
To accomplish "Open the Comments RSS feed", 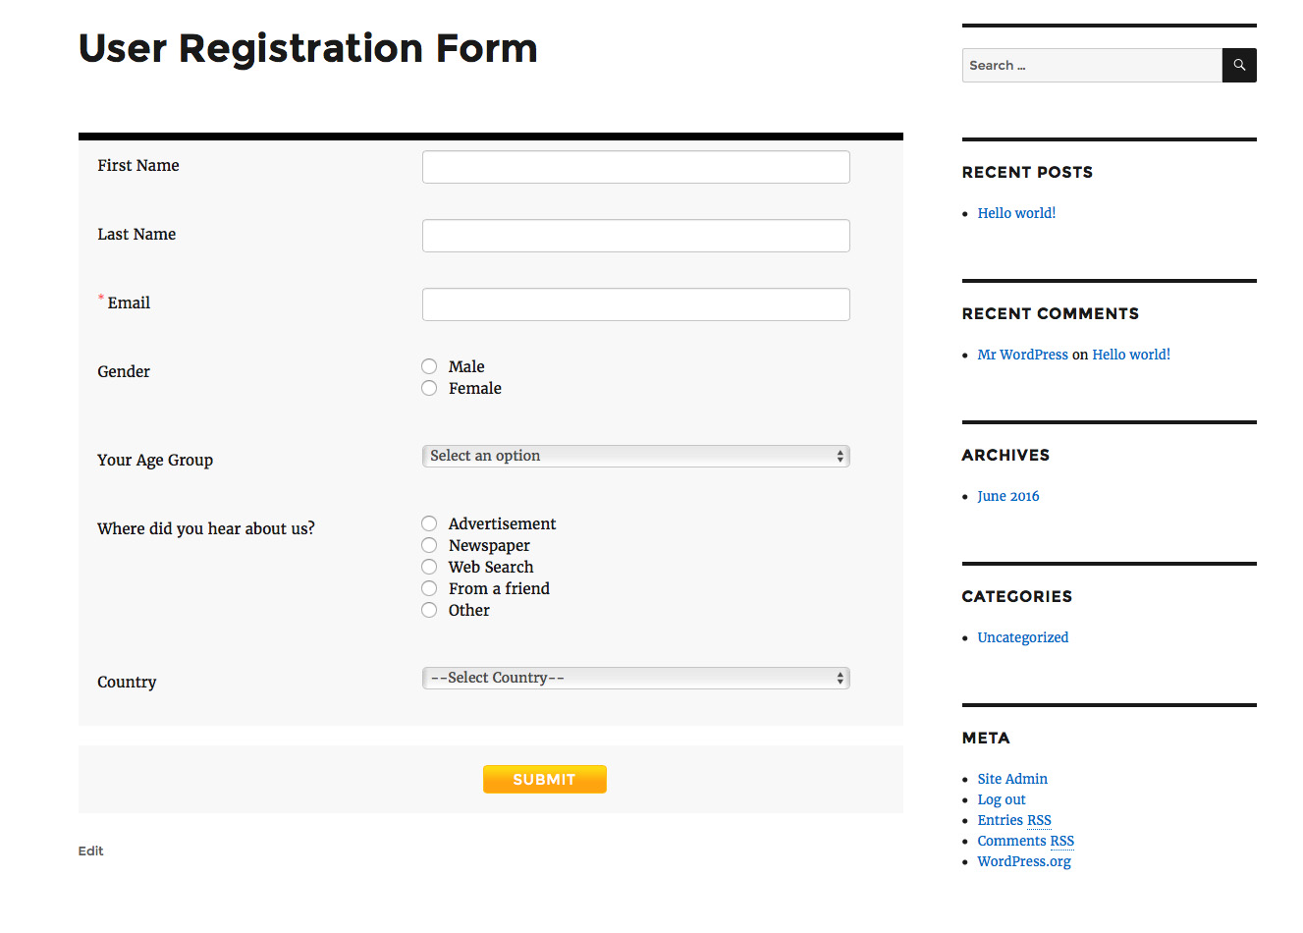I will point(1025,840).
